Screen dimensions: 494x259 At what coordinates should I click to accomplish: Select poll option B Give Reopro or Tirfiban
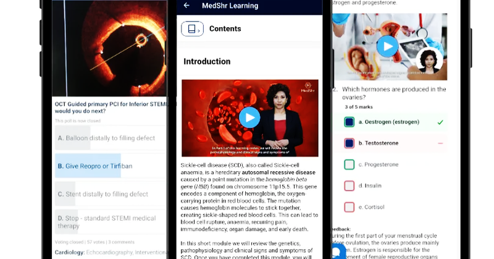111,166
